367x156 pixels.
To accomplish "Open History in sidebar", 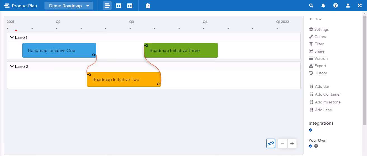I will 318,73.
